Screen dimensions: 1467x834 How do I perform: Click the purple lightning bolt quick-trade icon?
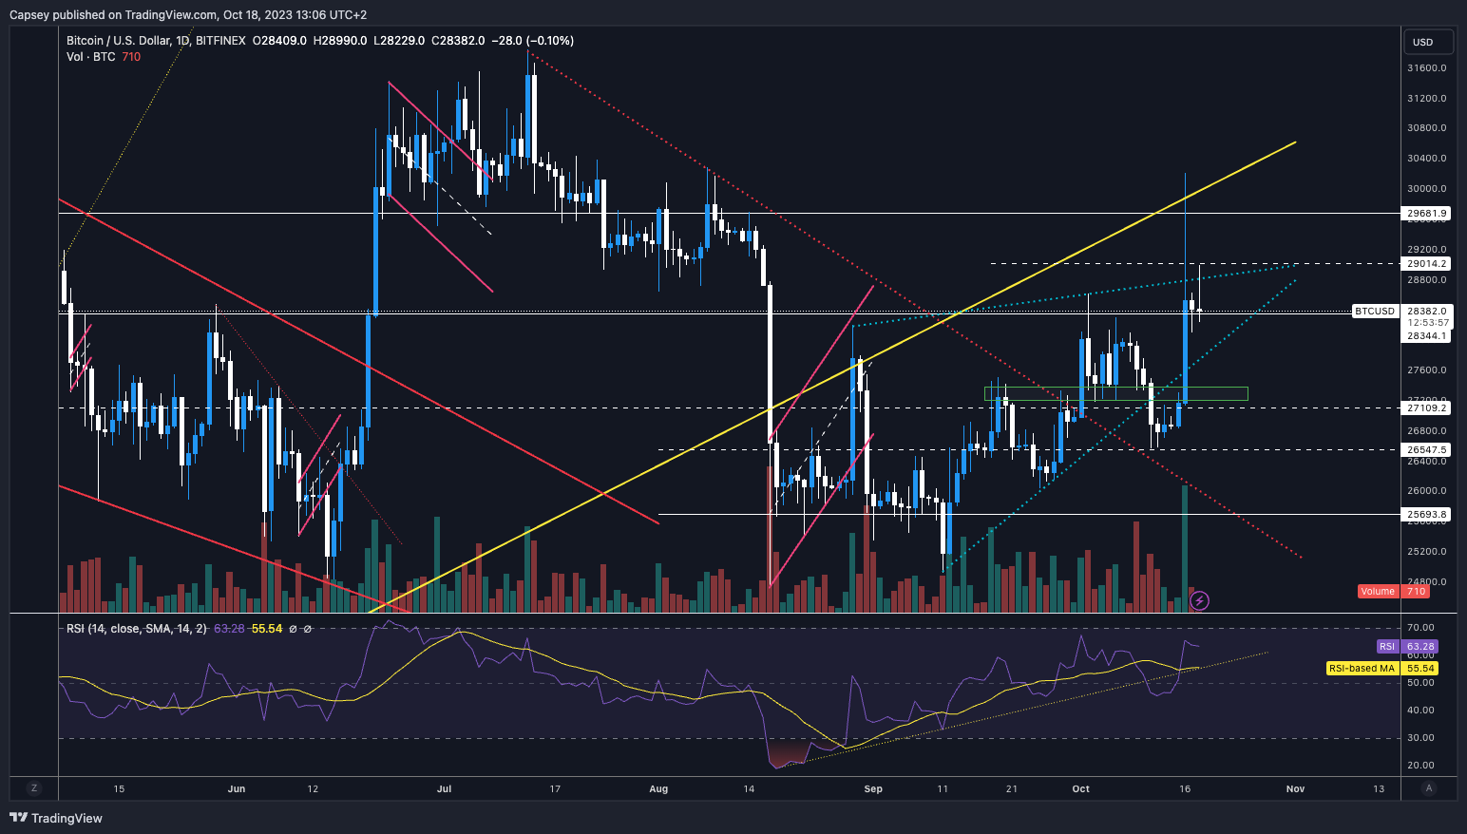1200,598
